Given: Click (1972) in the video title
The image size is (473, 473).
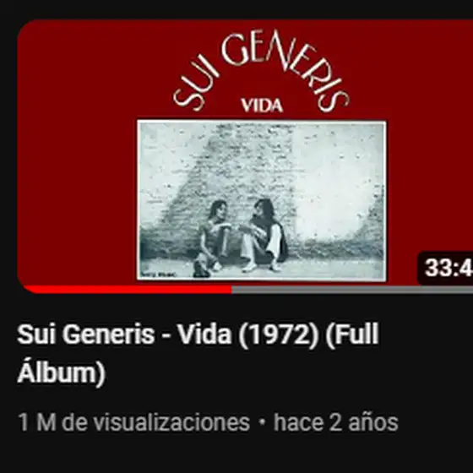Looking at the screenshot, I should pyautogui.click(x=279, y=334).
